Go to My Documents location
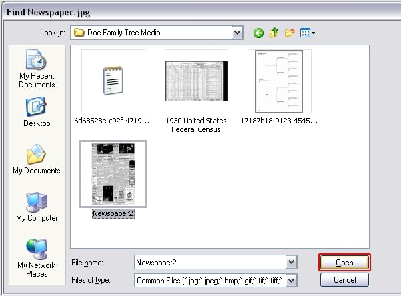The width and height of the screenshot is (401, 296). [37, 159]
